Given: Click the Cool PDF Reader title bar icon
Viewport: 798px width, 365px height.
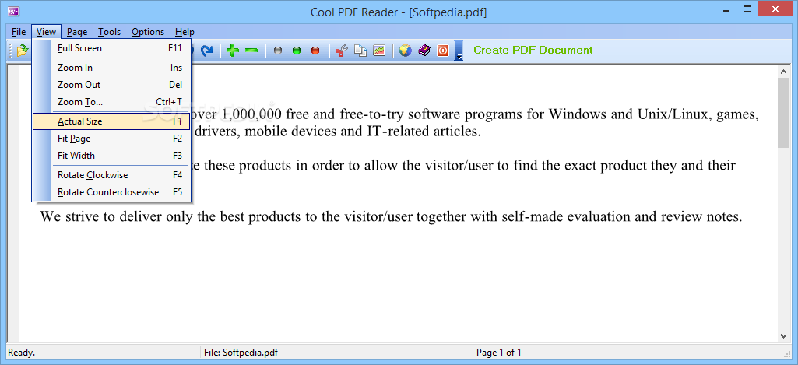Looking at the screenshot, I should tap(14, 11).
